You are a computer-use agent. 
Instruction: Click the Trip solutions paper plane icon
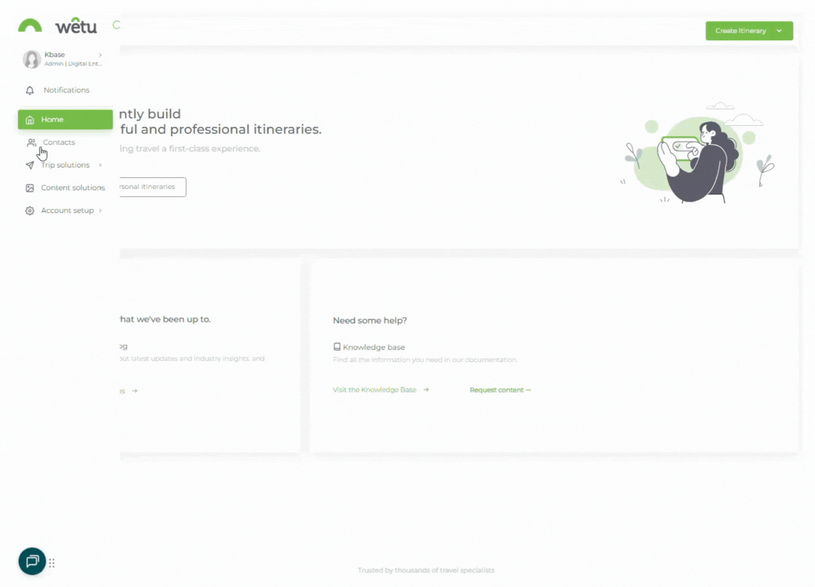30,165
